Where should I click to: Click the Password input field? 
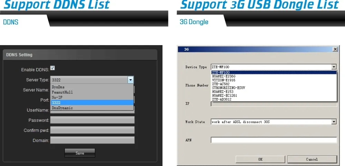click(92, 120)
